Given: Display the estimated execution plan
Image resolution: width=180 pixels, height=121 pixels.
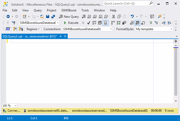Looking at the screenshot, I should click(x=94, y=23).
